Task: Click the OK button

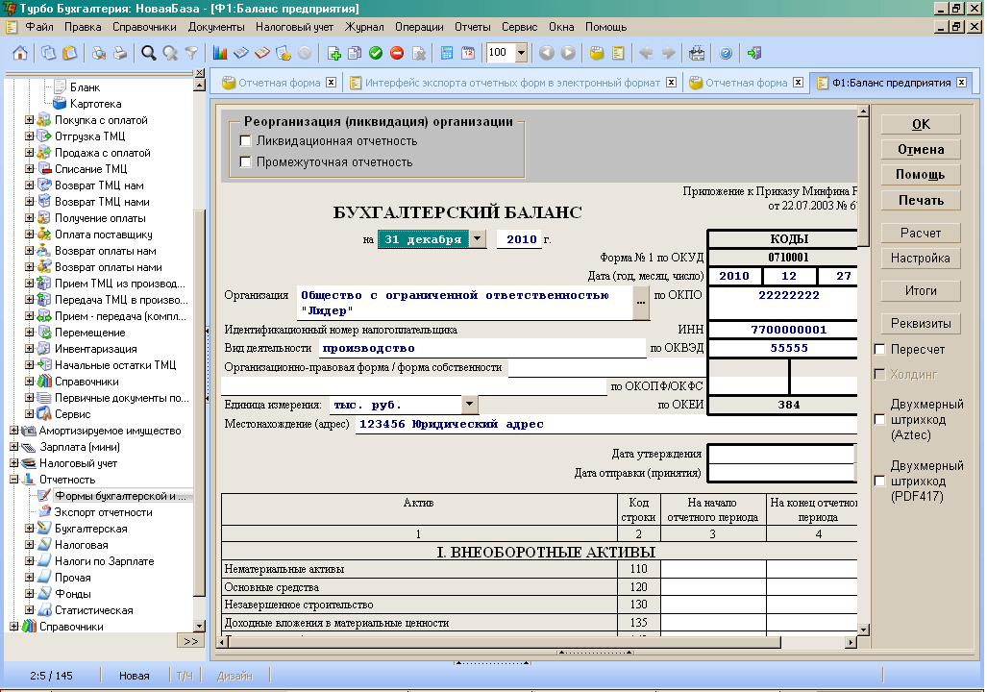Action: tap(921, 124)
